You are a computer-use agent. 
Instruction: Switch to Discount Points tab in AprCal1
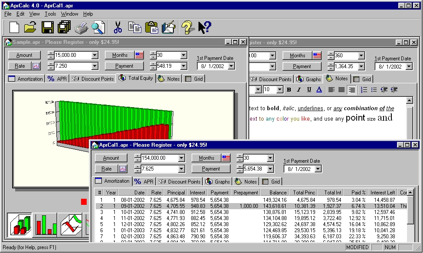[180, 182]
